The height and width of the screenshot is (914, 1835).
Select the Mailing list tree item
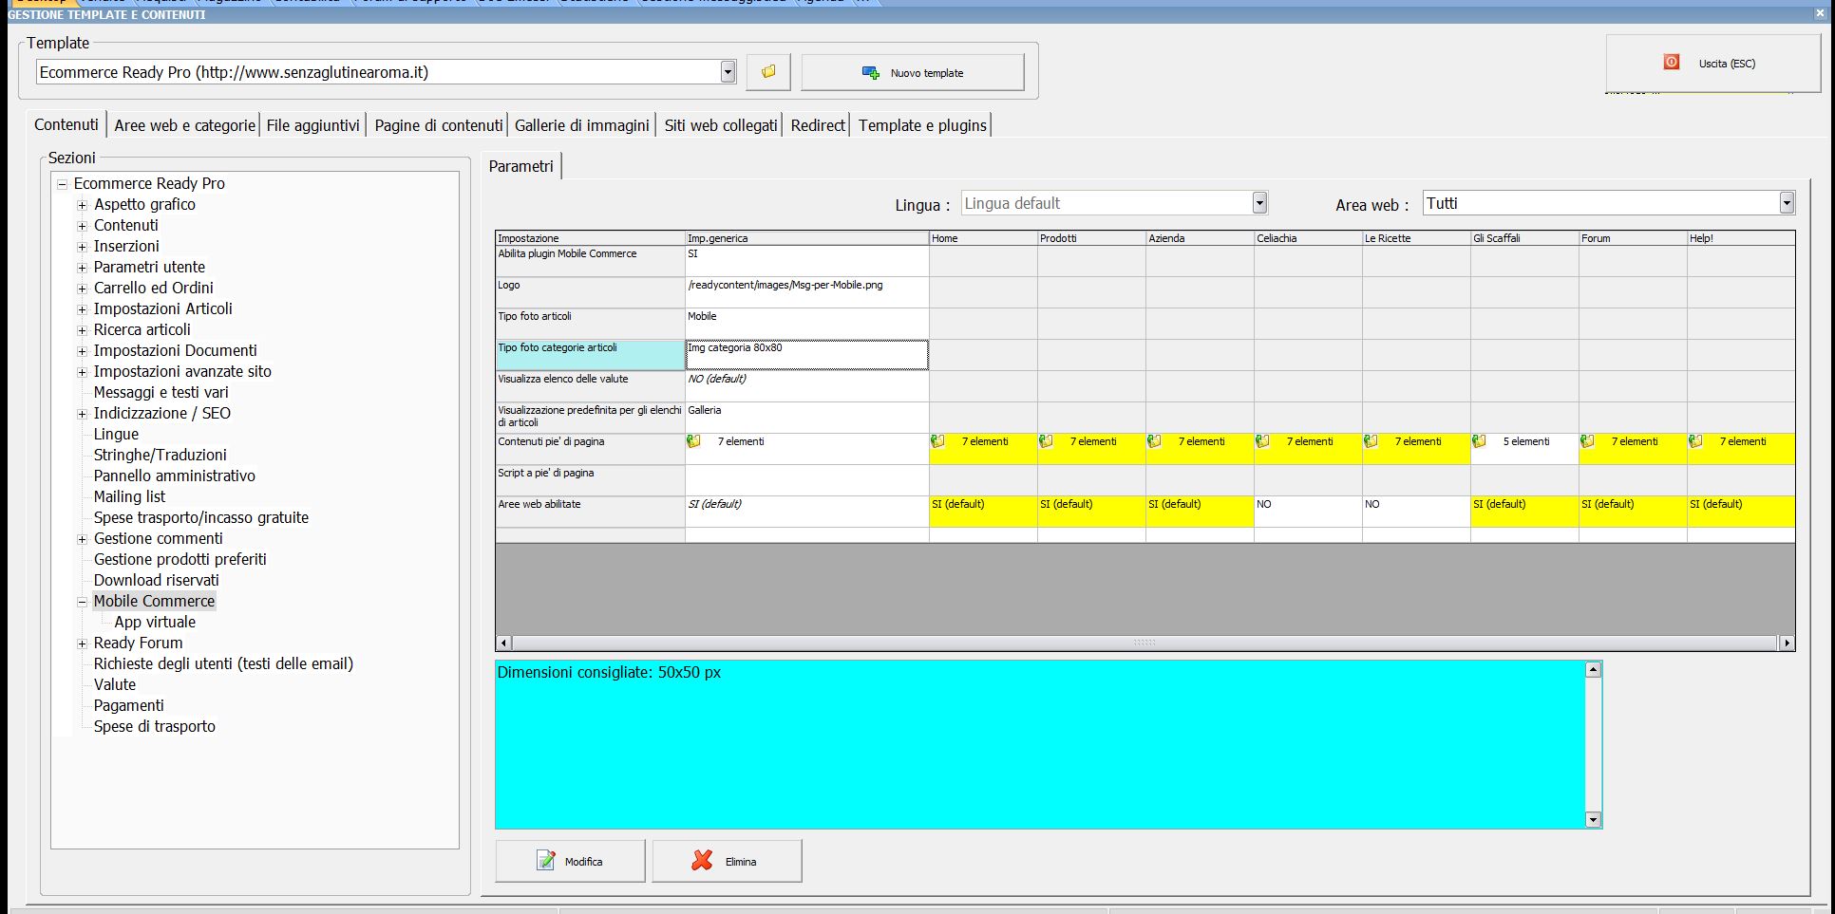(129, 497)
